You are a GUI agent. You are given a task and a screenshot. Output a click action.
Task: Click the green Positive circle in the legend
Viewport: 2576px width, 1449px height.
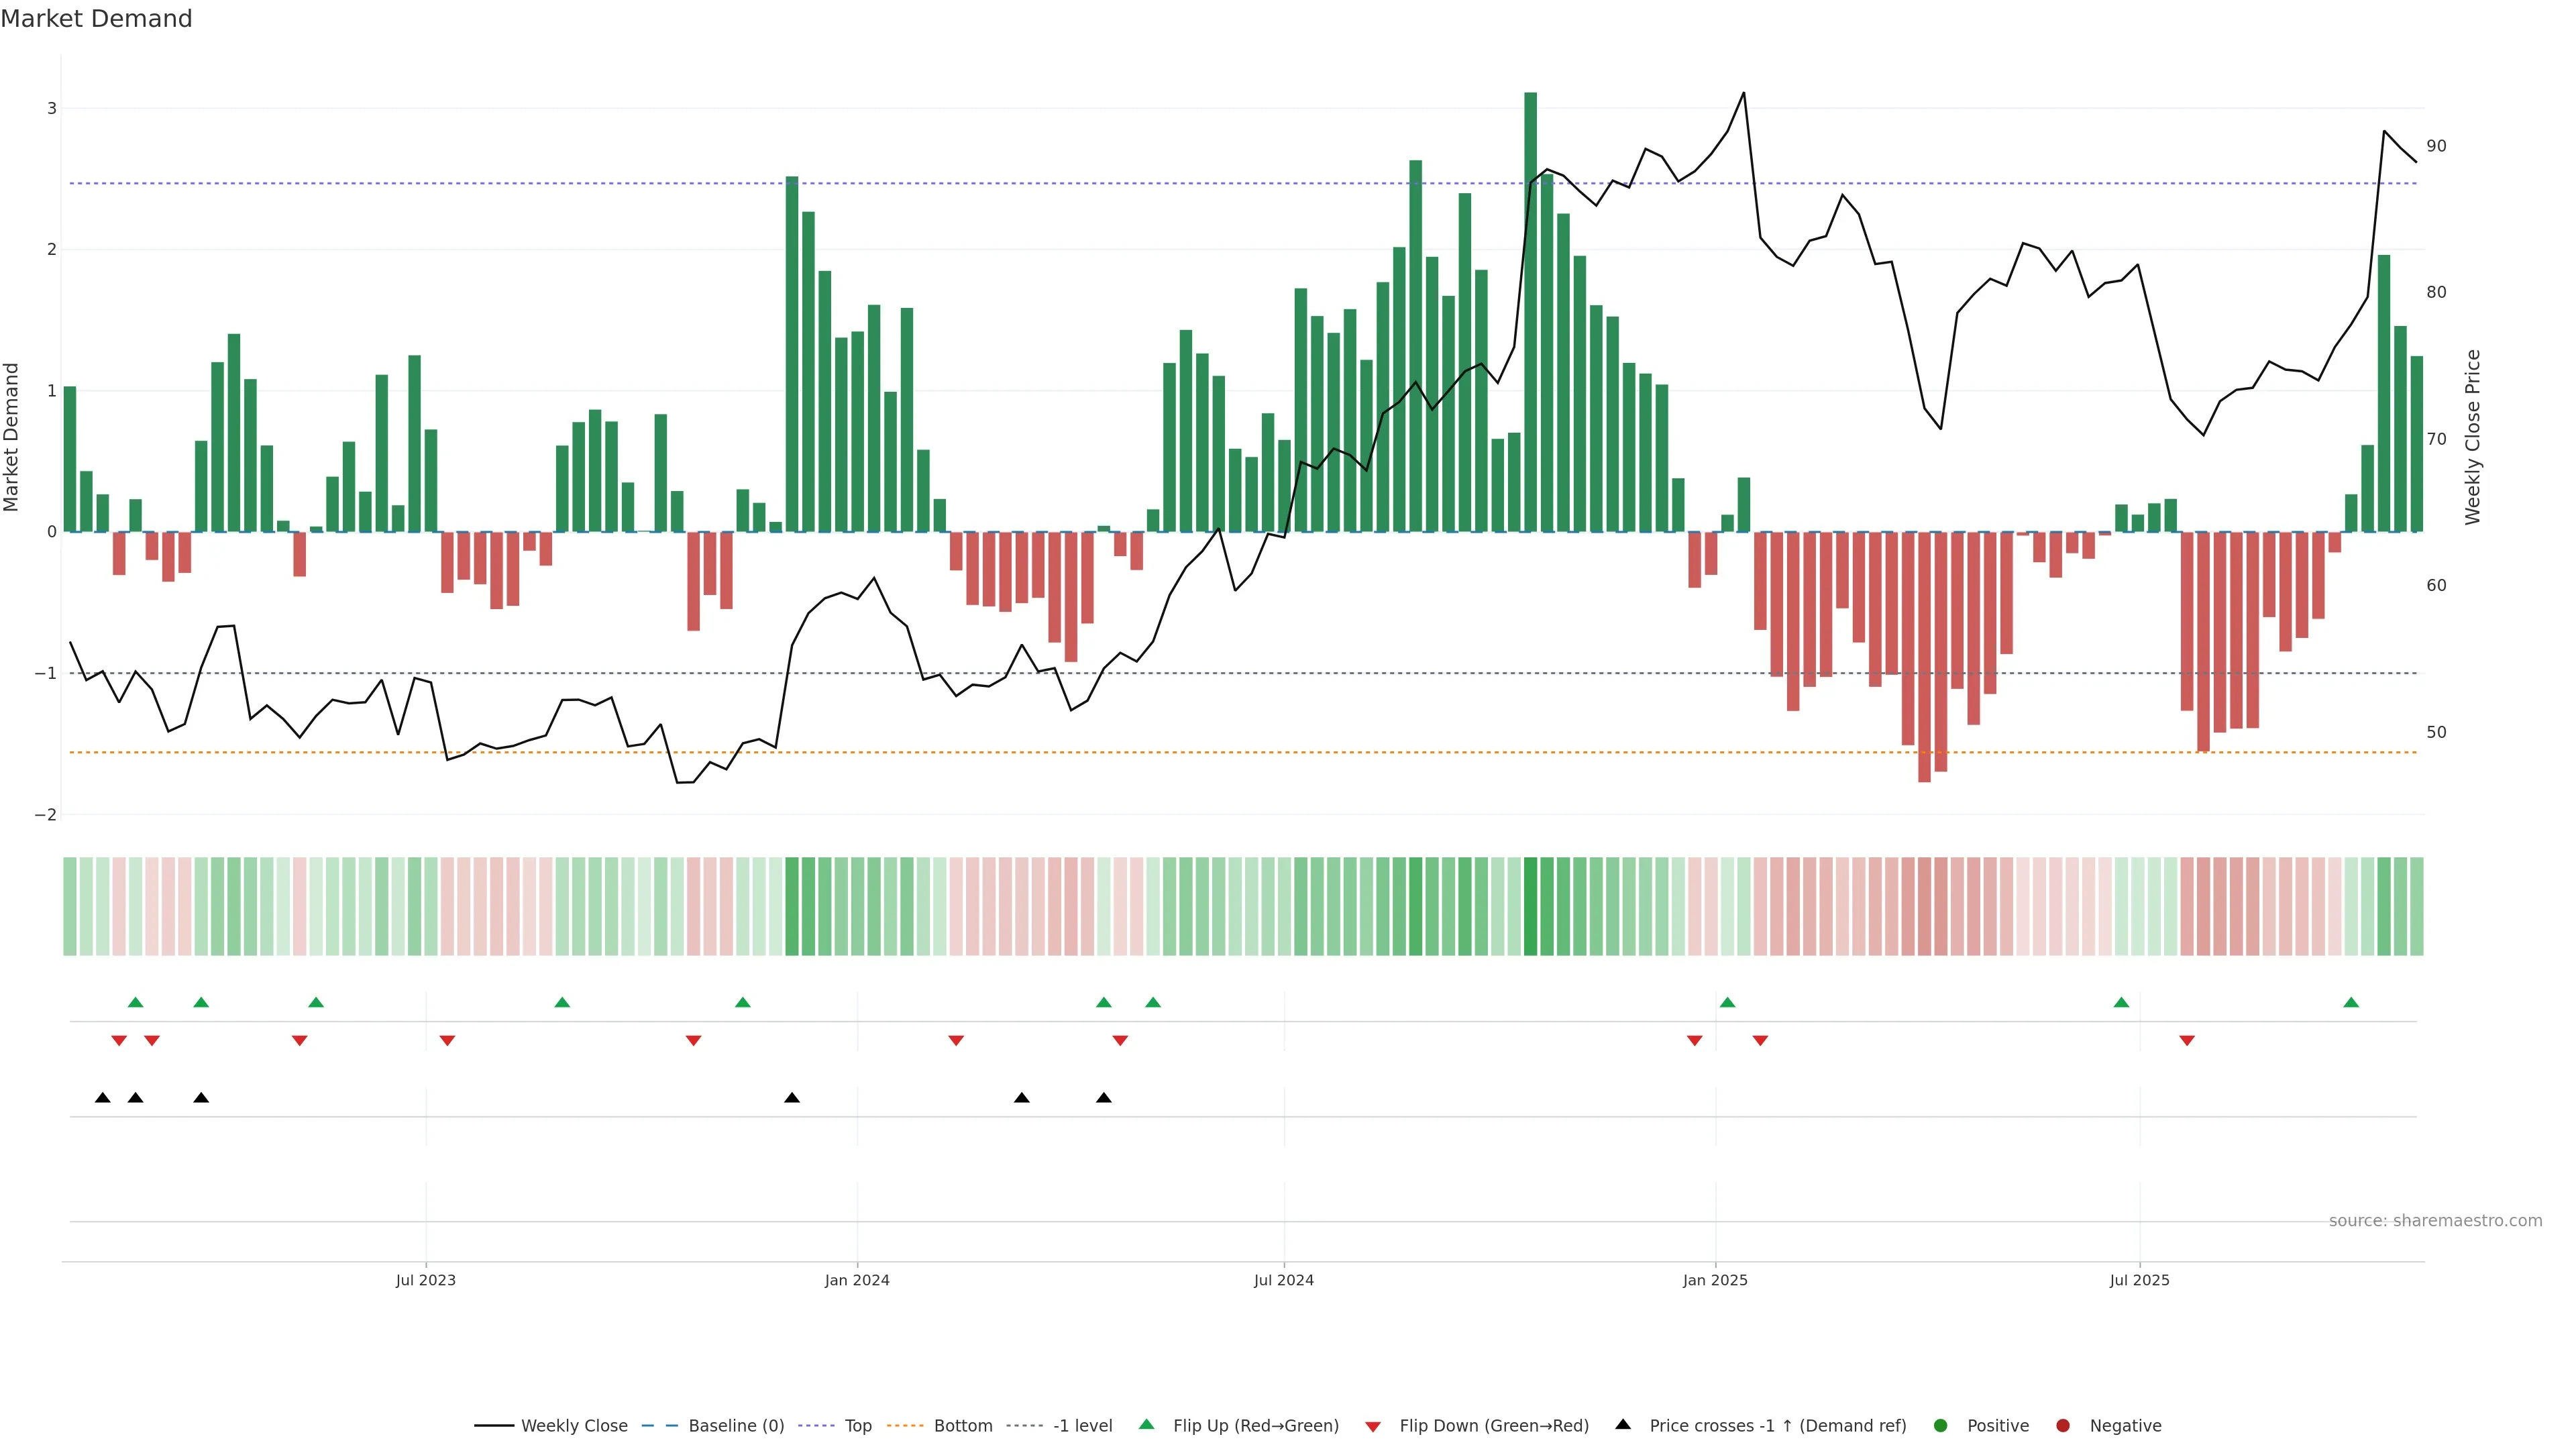click(x=1940, y=1425)
